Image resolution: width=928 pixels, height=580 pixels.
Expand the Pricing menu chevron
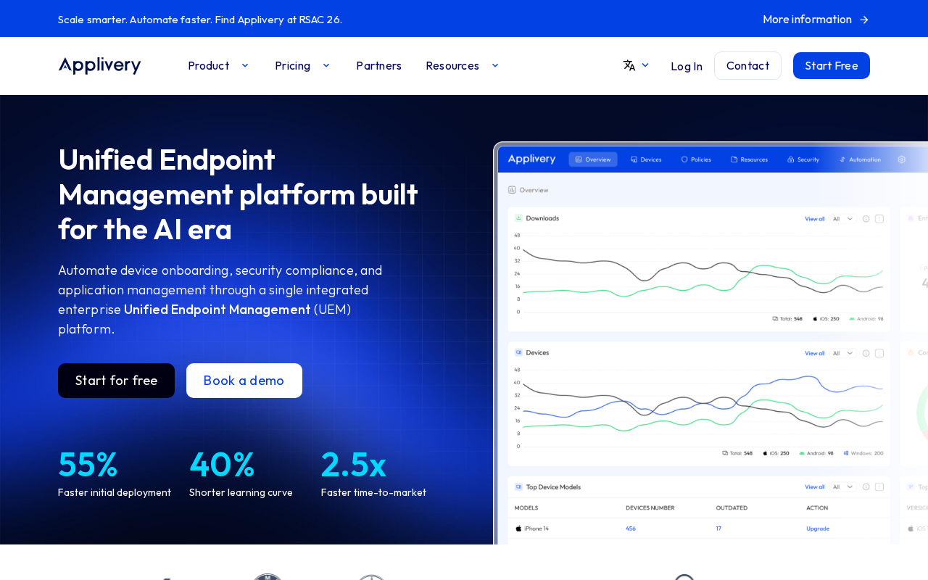pyautogui.click(x=326, y=65)
